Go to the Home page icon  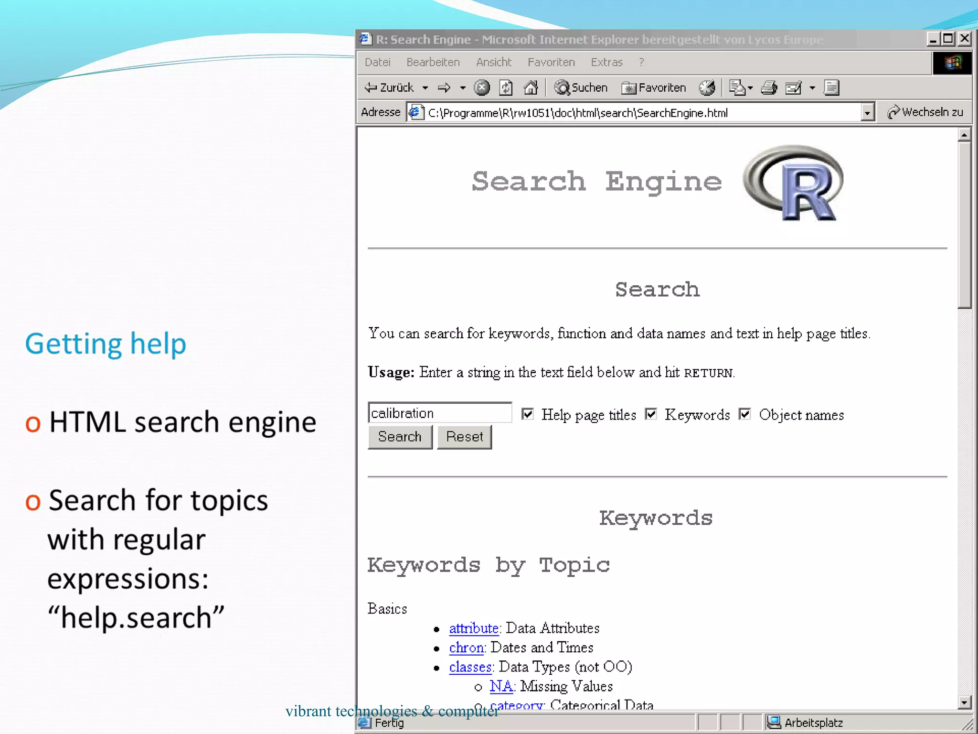(531, 88)
